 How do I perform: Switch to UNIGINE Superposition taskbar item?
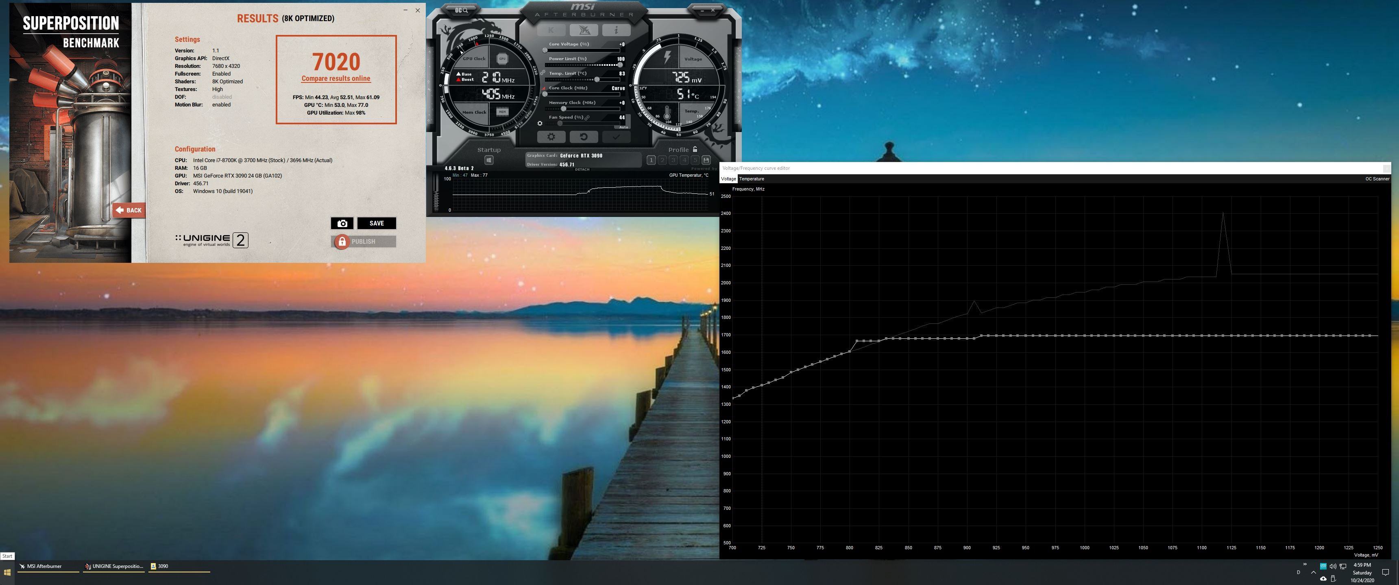[114, 567]
